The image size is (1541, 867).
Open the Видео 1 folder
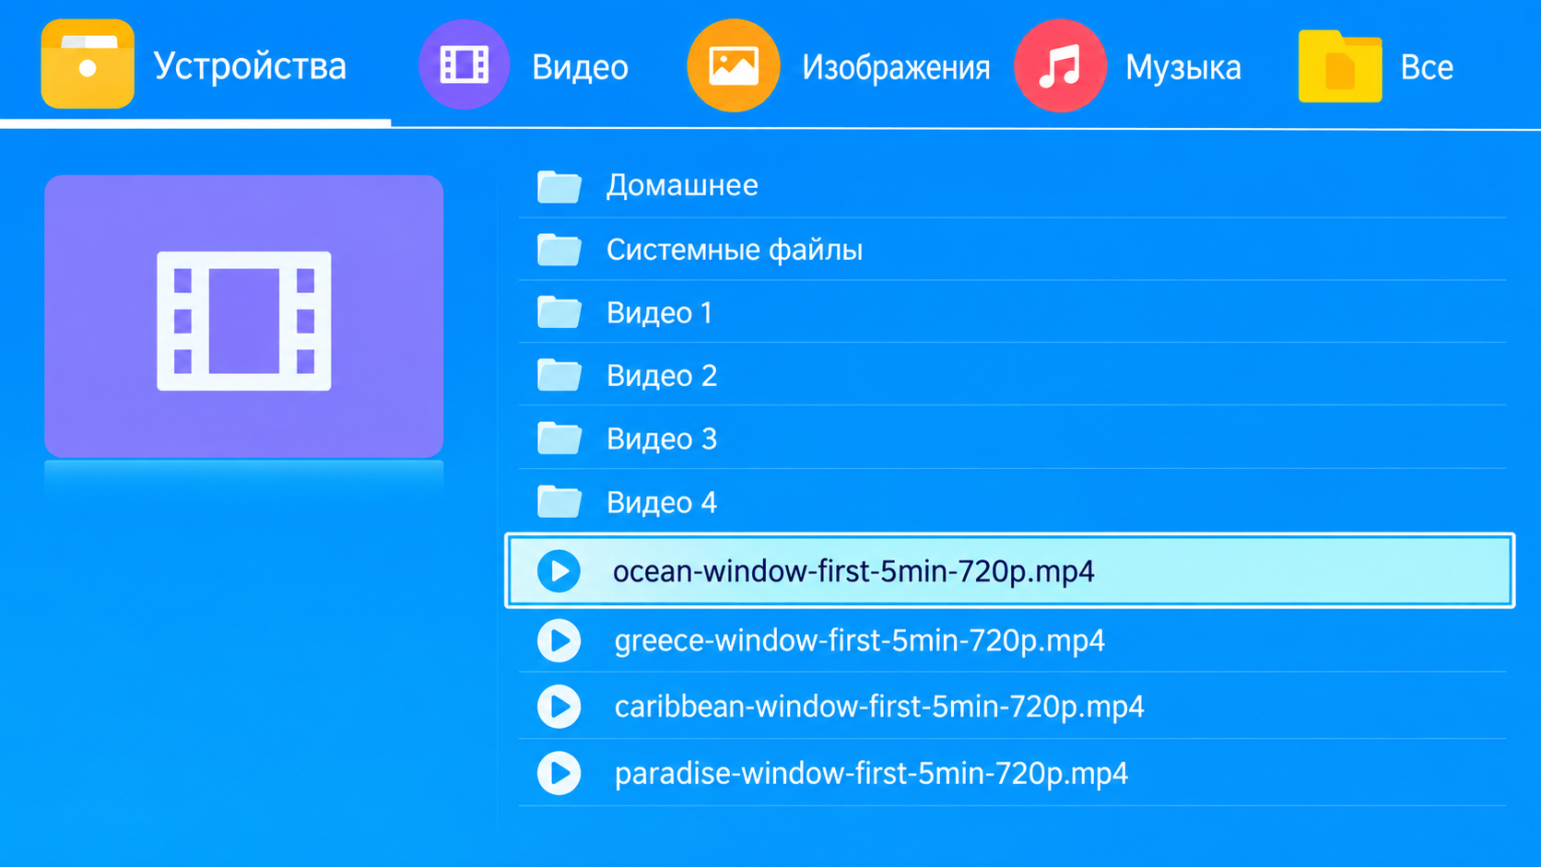point(1012,313)
